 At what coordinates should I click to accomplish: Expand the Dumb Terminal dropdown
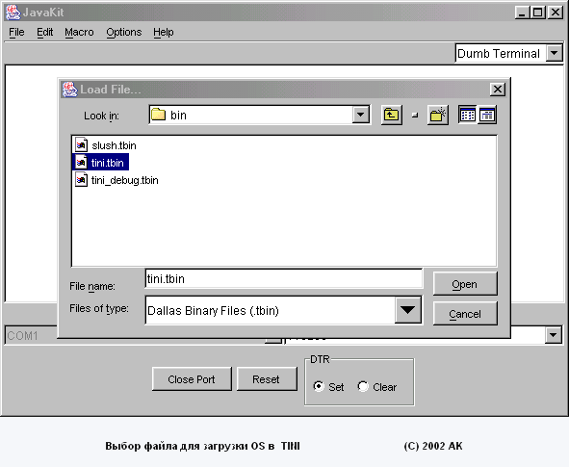[555, 53]
